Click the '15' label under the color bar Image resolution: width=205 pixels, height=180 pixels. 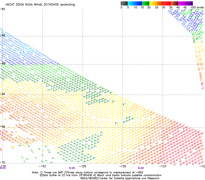(142, 7)
